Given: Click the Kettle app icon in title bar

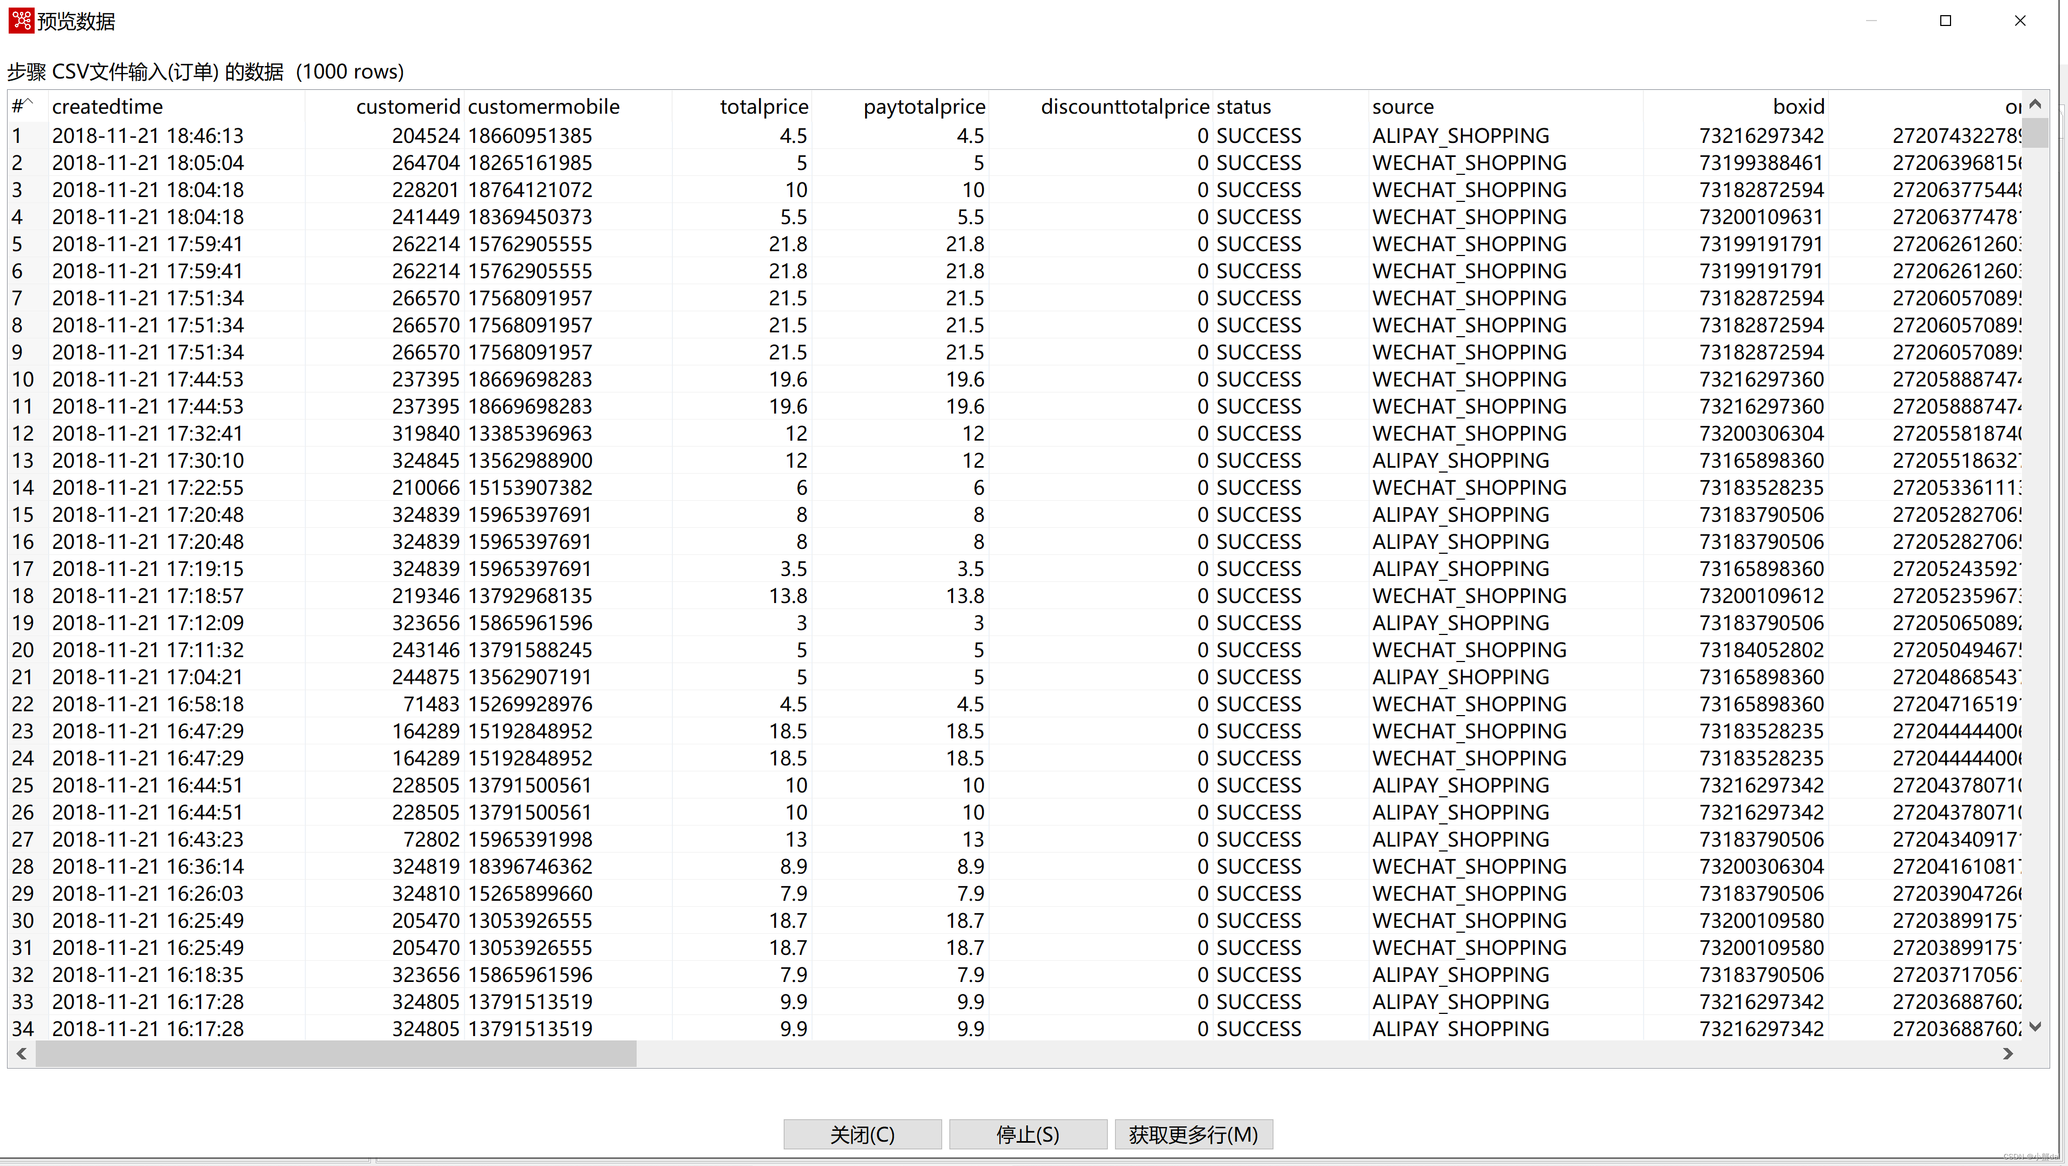Looking at the screenshot, I should click(21, 21).
